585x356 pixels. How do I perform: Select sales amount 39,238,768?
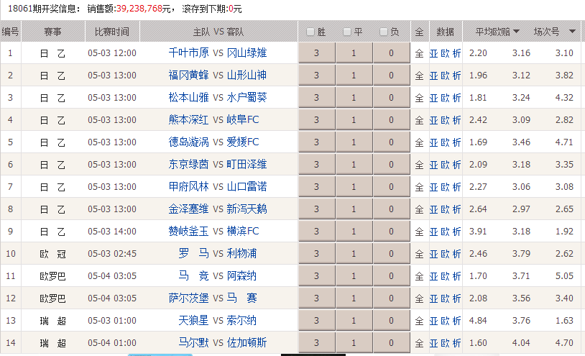139,9
